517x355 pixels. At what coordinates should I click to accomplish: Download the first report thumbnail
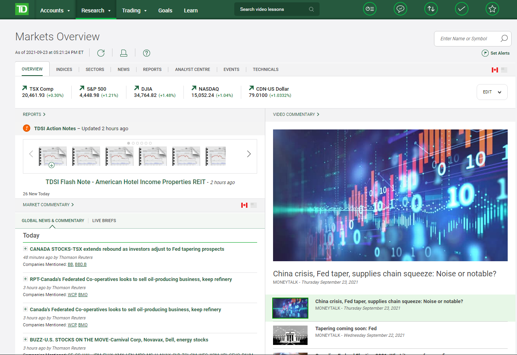(52, 165)
